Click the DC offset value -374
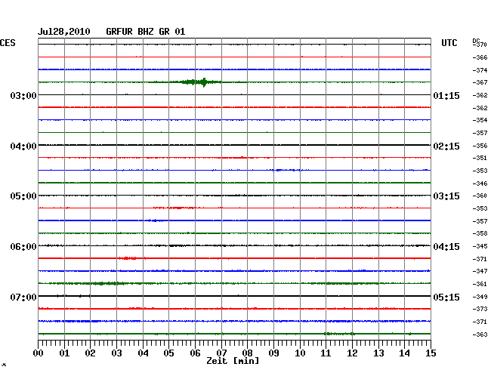 (x=480, y=70)
